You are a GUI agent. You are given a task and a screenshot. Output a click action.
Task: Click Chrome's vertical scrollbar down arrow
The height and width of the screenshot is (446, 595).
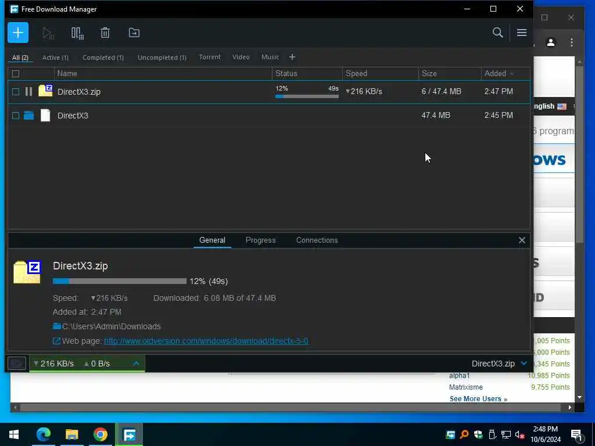click(x=579, y=397)
